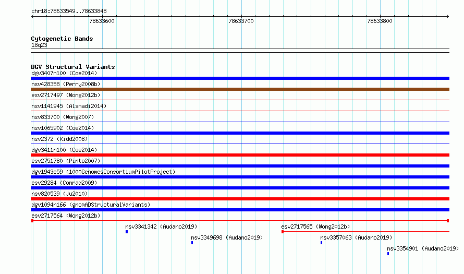Click the nsv1141945 (Alsmadi2014) label
This screenshot has width=464, height=274.
(69, 106)
